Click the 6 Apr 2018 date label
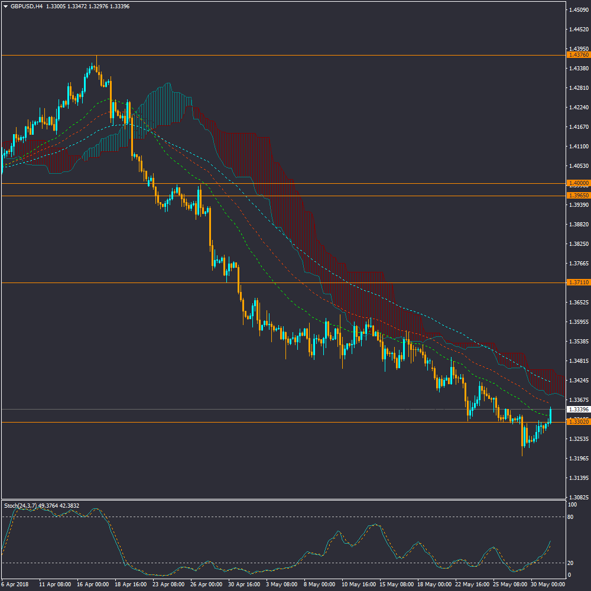 (x=15, y=584)
